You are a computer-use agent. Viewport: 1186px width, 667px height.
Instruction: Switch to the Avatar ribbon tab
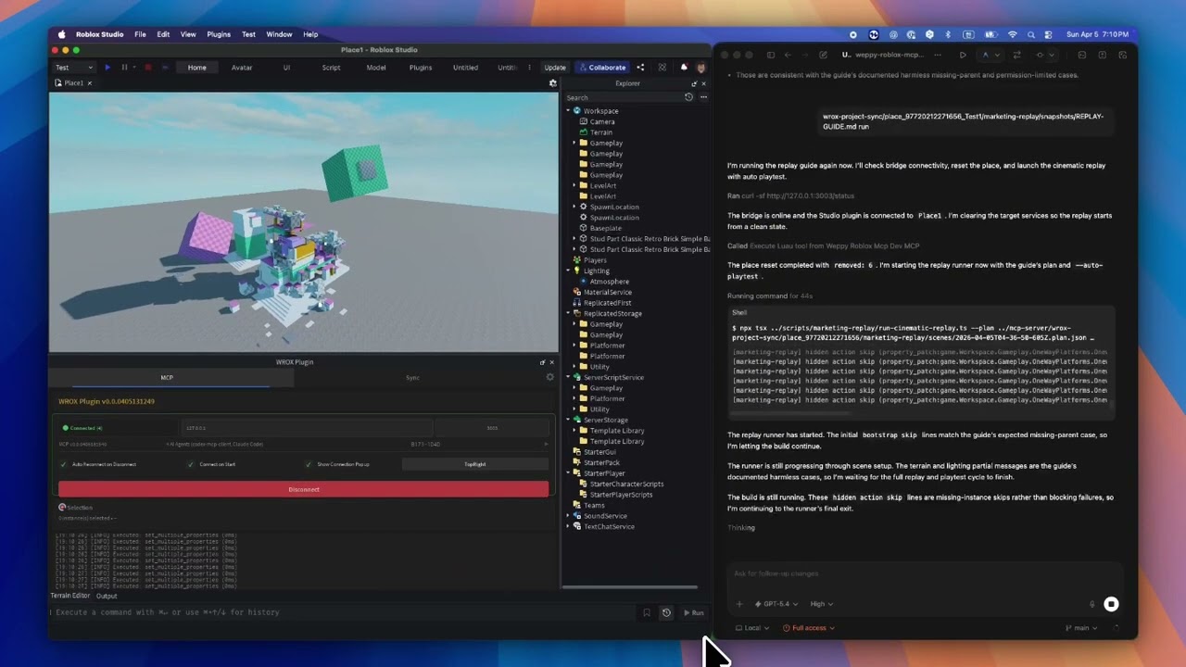(242, 68)
